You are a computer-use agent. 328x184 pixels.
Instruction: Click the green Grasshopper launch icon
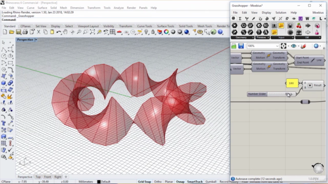click(213, 32)
